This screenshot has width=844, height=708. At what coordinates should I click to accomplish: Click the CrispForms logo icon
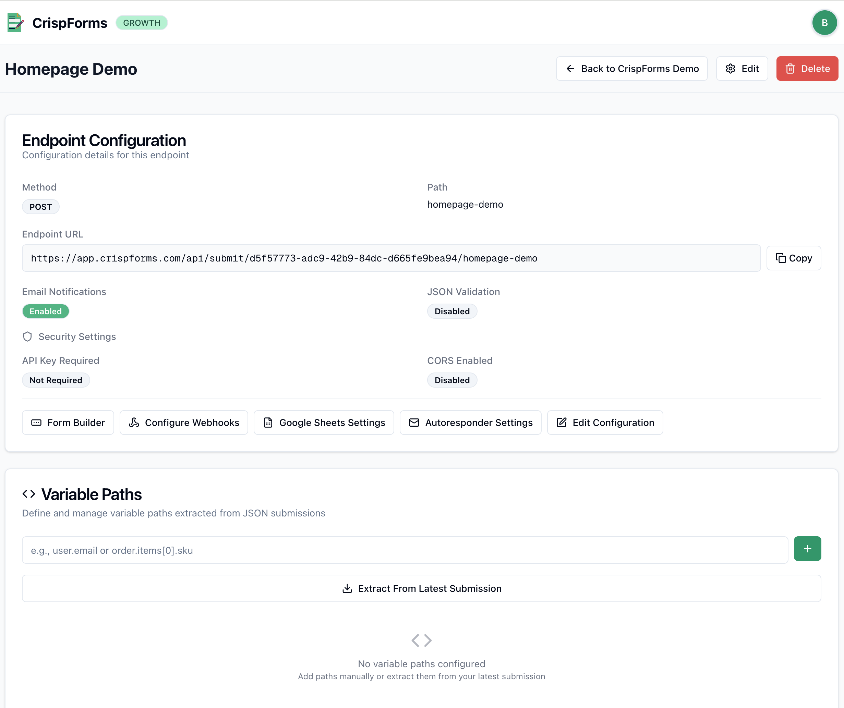point(15,23)
